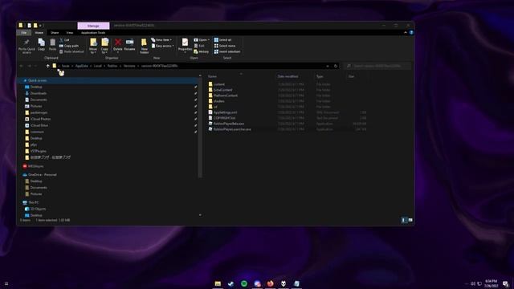This screenshot has height=289, width=514.
Task: Click Edit in the Open group
Action: click(x=199, y=46)
